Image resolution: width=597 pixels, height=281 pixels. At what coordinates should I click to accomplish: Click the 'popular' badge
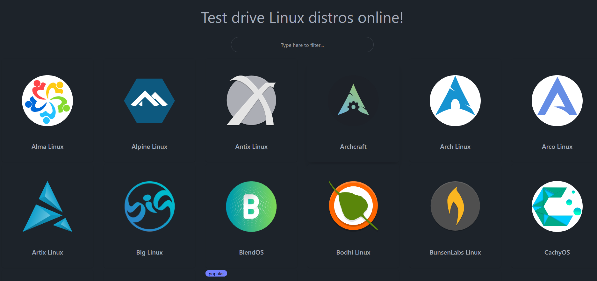[x=216, y=274]
